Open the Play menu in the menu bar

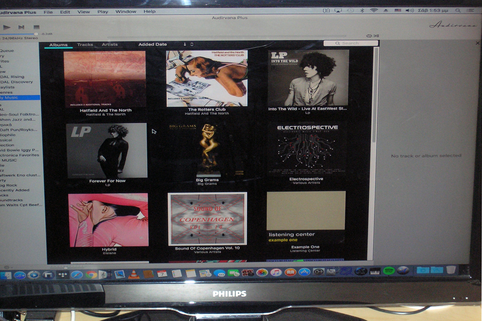coord(102,11)
